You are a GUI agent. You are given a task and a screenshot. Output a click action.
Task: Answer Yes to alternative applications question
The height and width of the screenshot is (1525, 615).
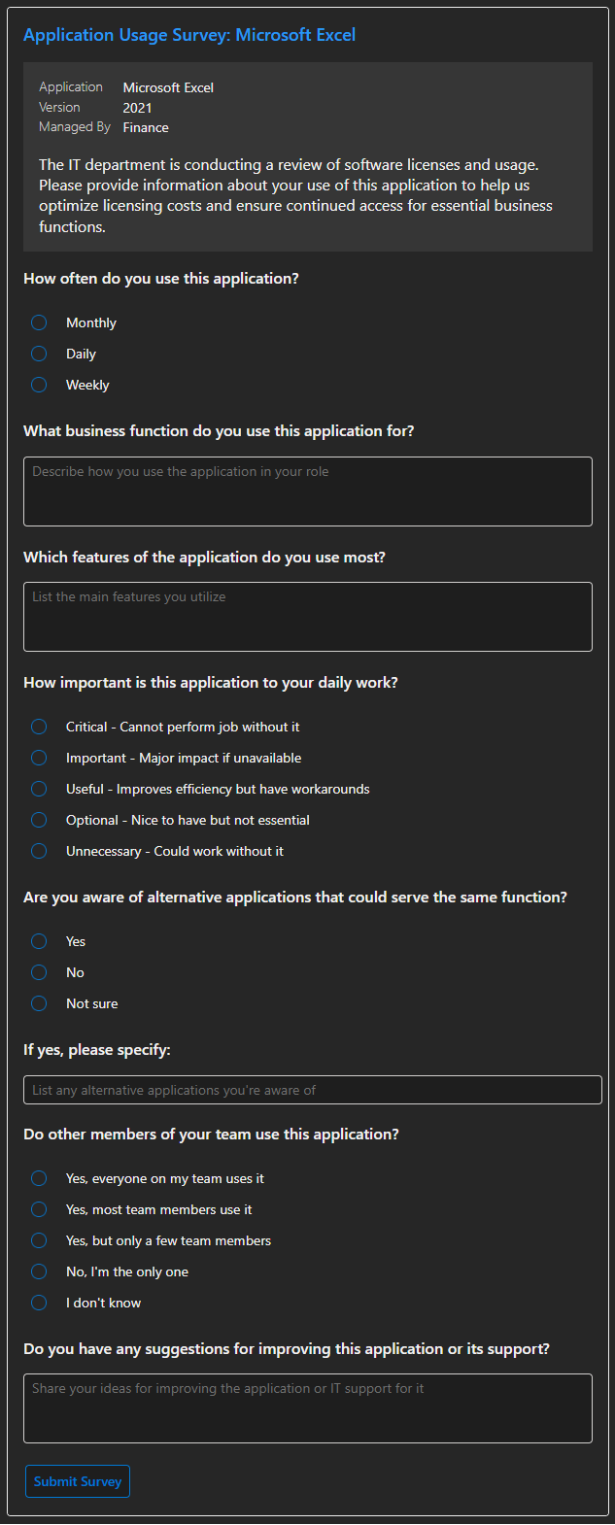(x=39, y=941)
